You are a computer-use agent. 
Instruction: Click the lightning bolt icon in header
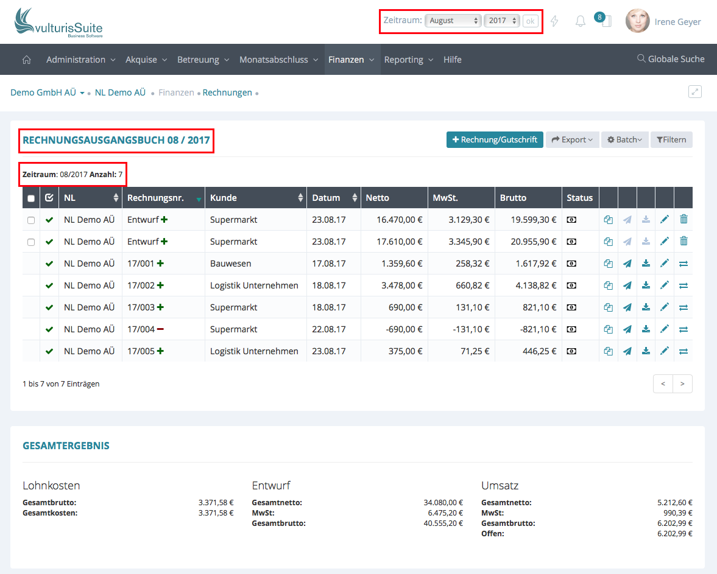click(554, 21)
